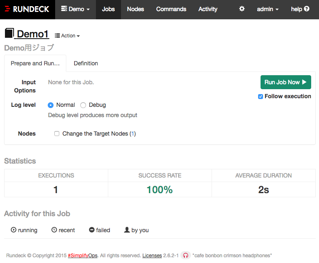Open the Licenses link in footer
Screen dimensions: 319x263
(152, 256)
